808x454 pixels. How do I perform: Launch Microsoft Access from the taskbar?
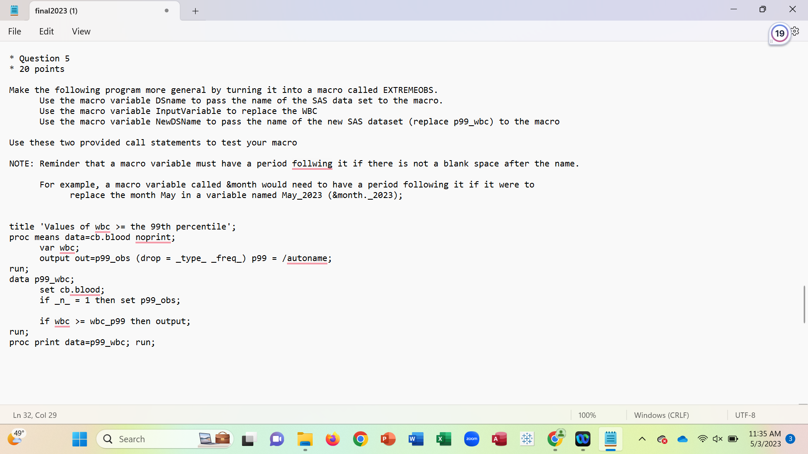click(x=499, y=439)
